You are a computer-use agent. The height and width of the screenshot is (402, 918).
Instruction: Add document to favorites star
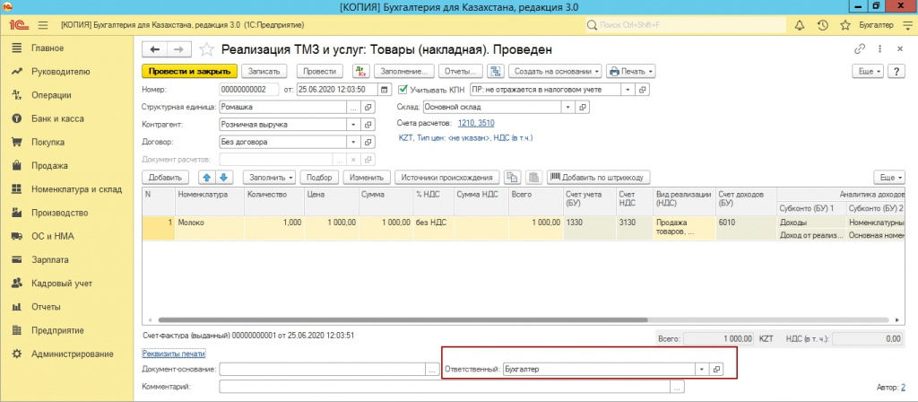(x=206, y=49)
